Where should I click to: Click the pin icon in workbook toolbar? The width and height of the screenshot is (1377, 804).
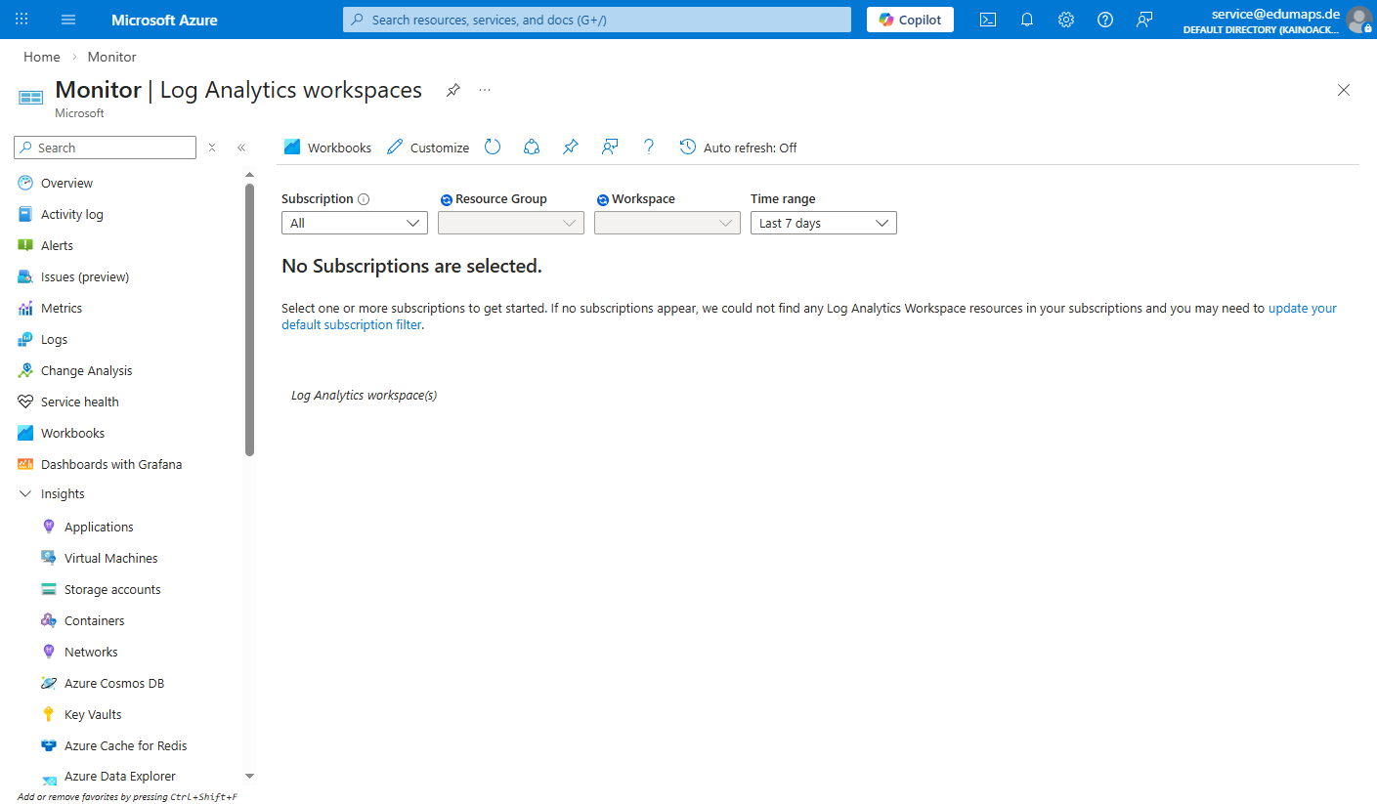[571, 148]
